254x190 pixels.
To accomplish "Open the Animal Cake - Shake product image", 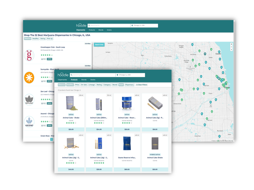I will (x=72, y=104).
